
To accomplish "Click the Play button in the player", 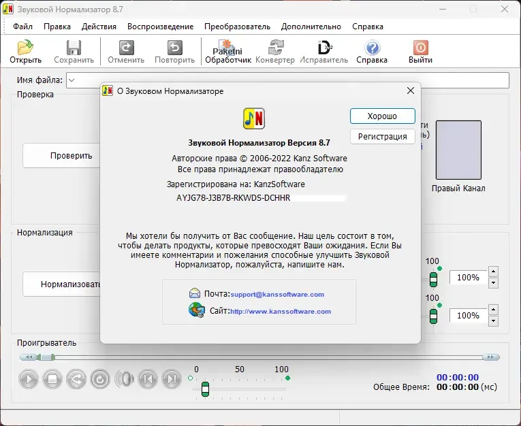I will pos(29,379).
